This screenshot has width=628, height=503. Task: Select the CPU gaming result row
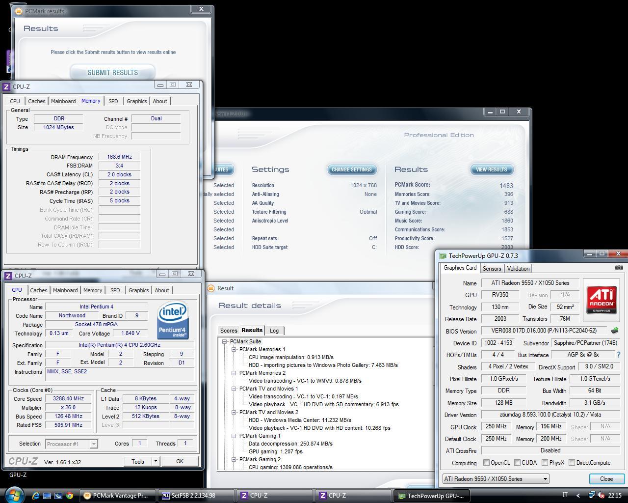(290, 467)
